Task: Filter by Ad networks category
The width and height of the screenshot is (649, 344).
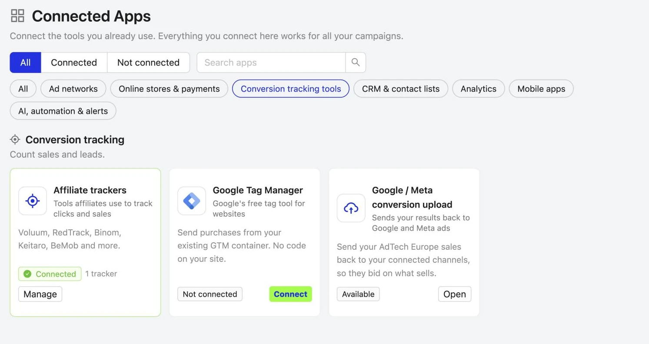Action: [73, 89]
